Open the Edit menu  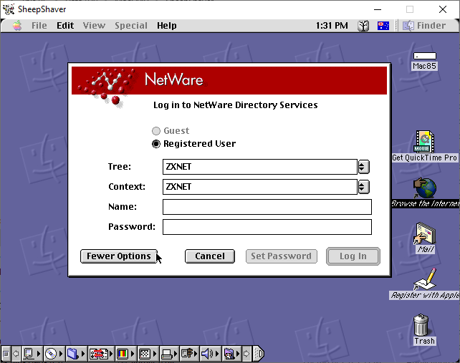coord(65,26)
